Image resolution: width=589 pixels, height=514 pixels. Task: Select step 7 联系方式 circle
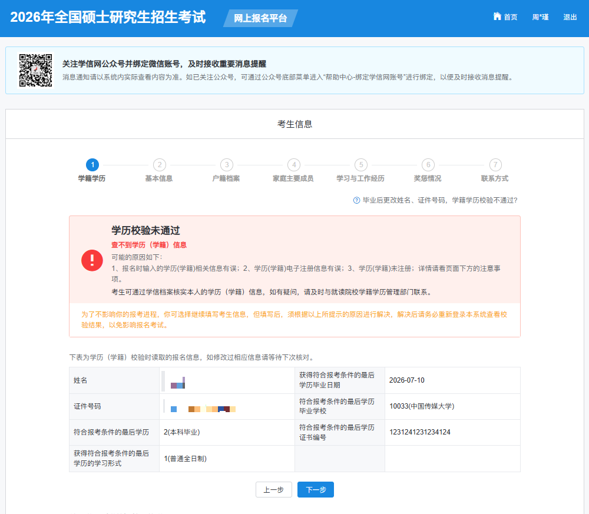point(495,165)
